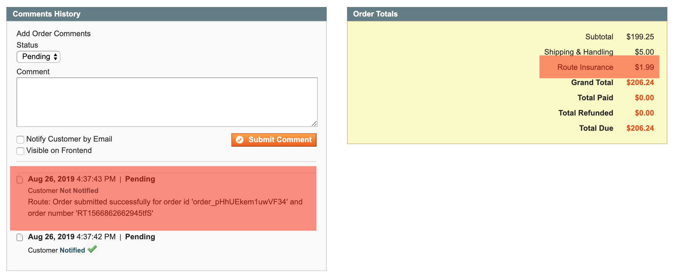Click the Status dropdown arrows
The width and height of the screenshot is (675, 278).
(56, 57)
